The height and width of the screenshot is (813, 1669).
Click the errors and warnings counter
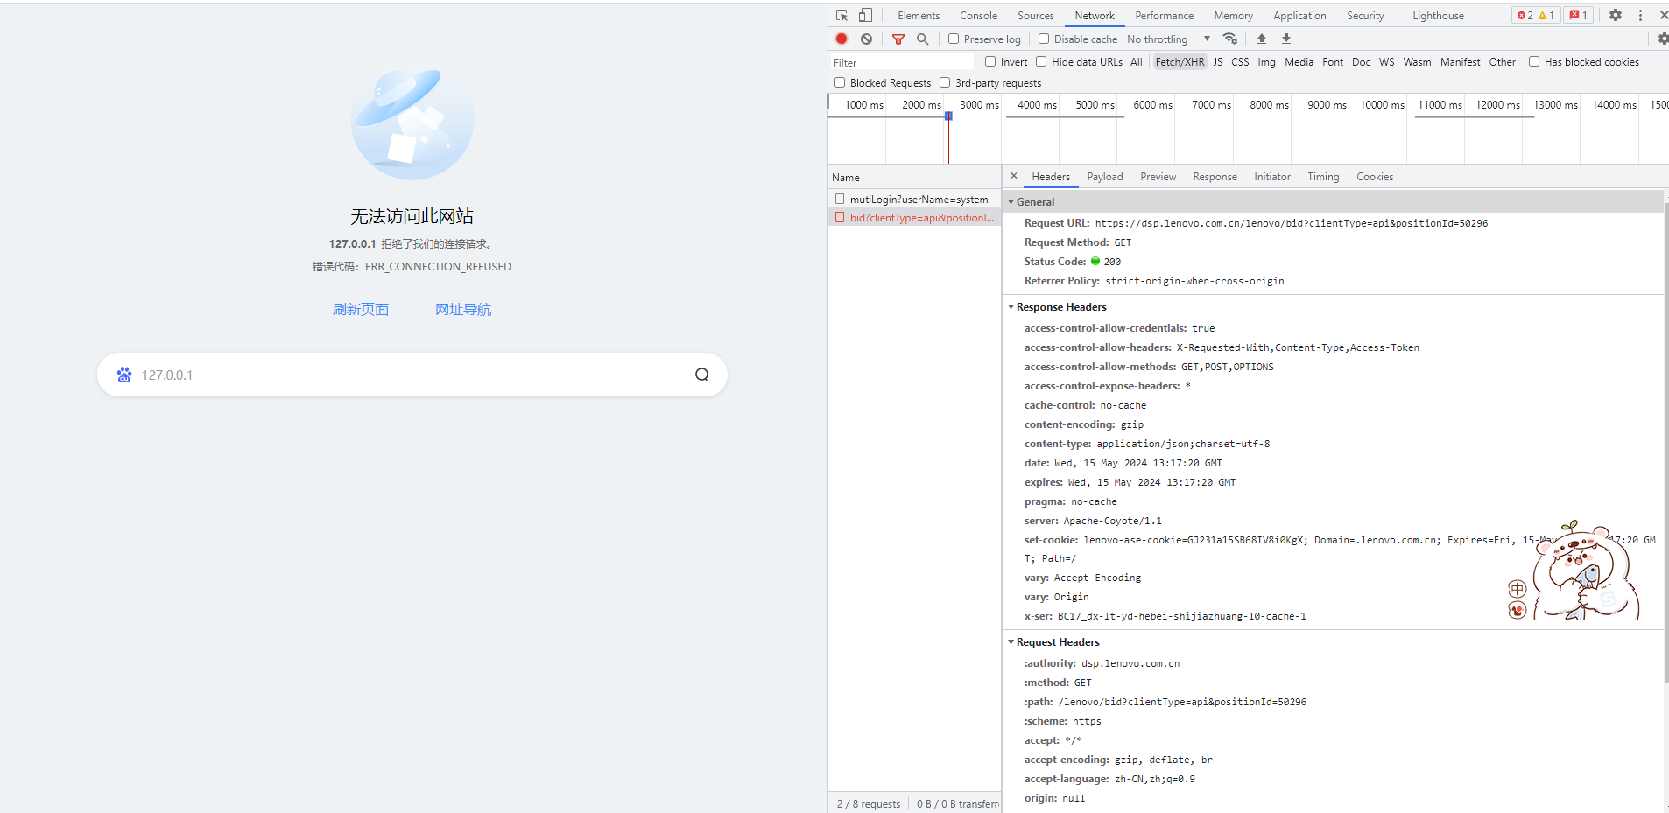[1536, 15]
